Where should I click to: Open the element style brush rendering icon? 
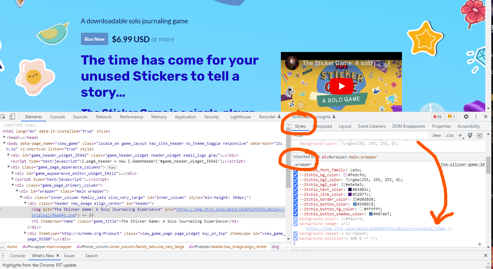[x=471, y=135]
